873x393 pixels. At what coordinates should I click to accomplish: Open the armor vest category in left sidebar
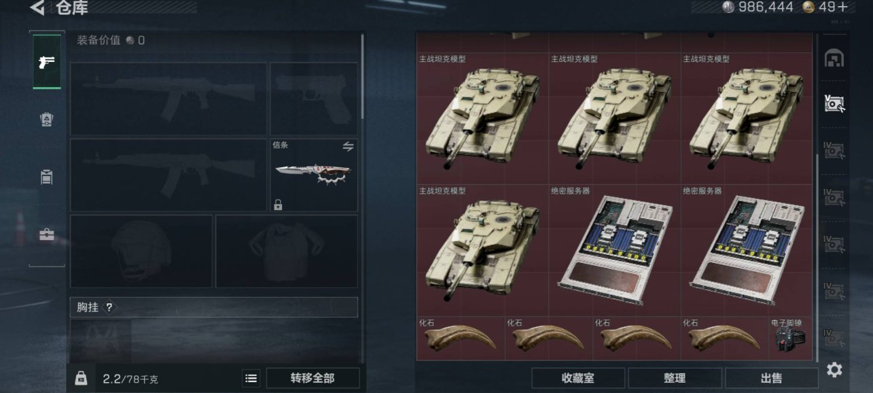click(x=47, y=120)
